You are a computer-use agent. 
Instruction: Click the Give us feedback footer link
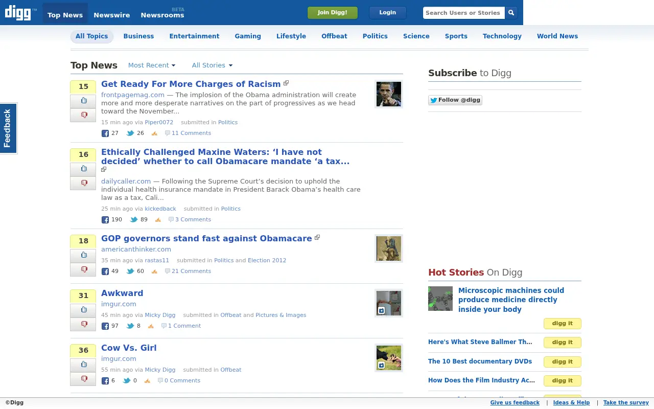pos(515,403)
